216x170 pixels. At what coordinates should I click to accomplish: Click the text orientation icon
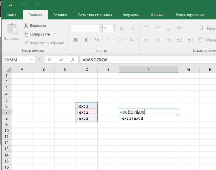(x=179, y=28)
